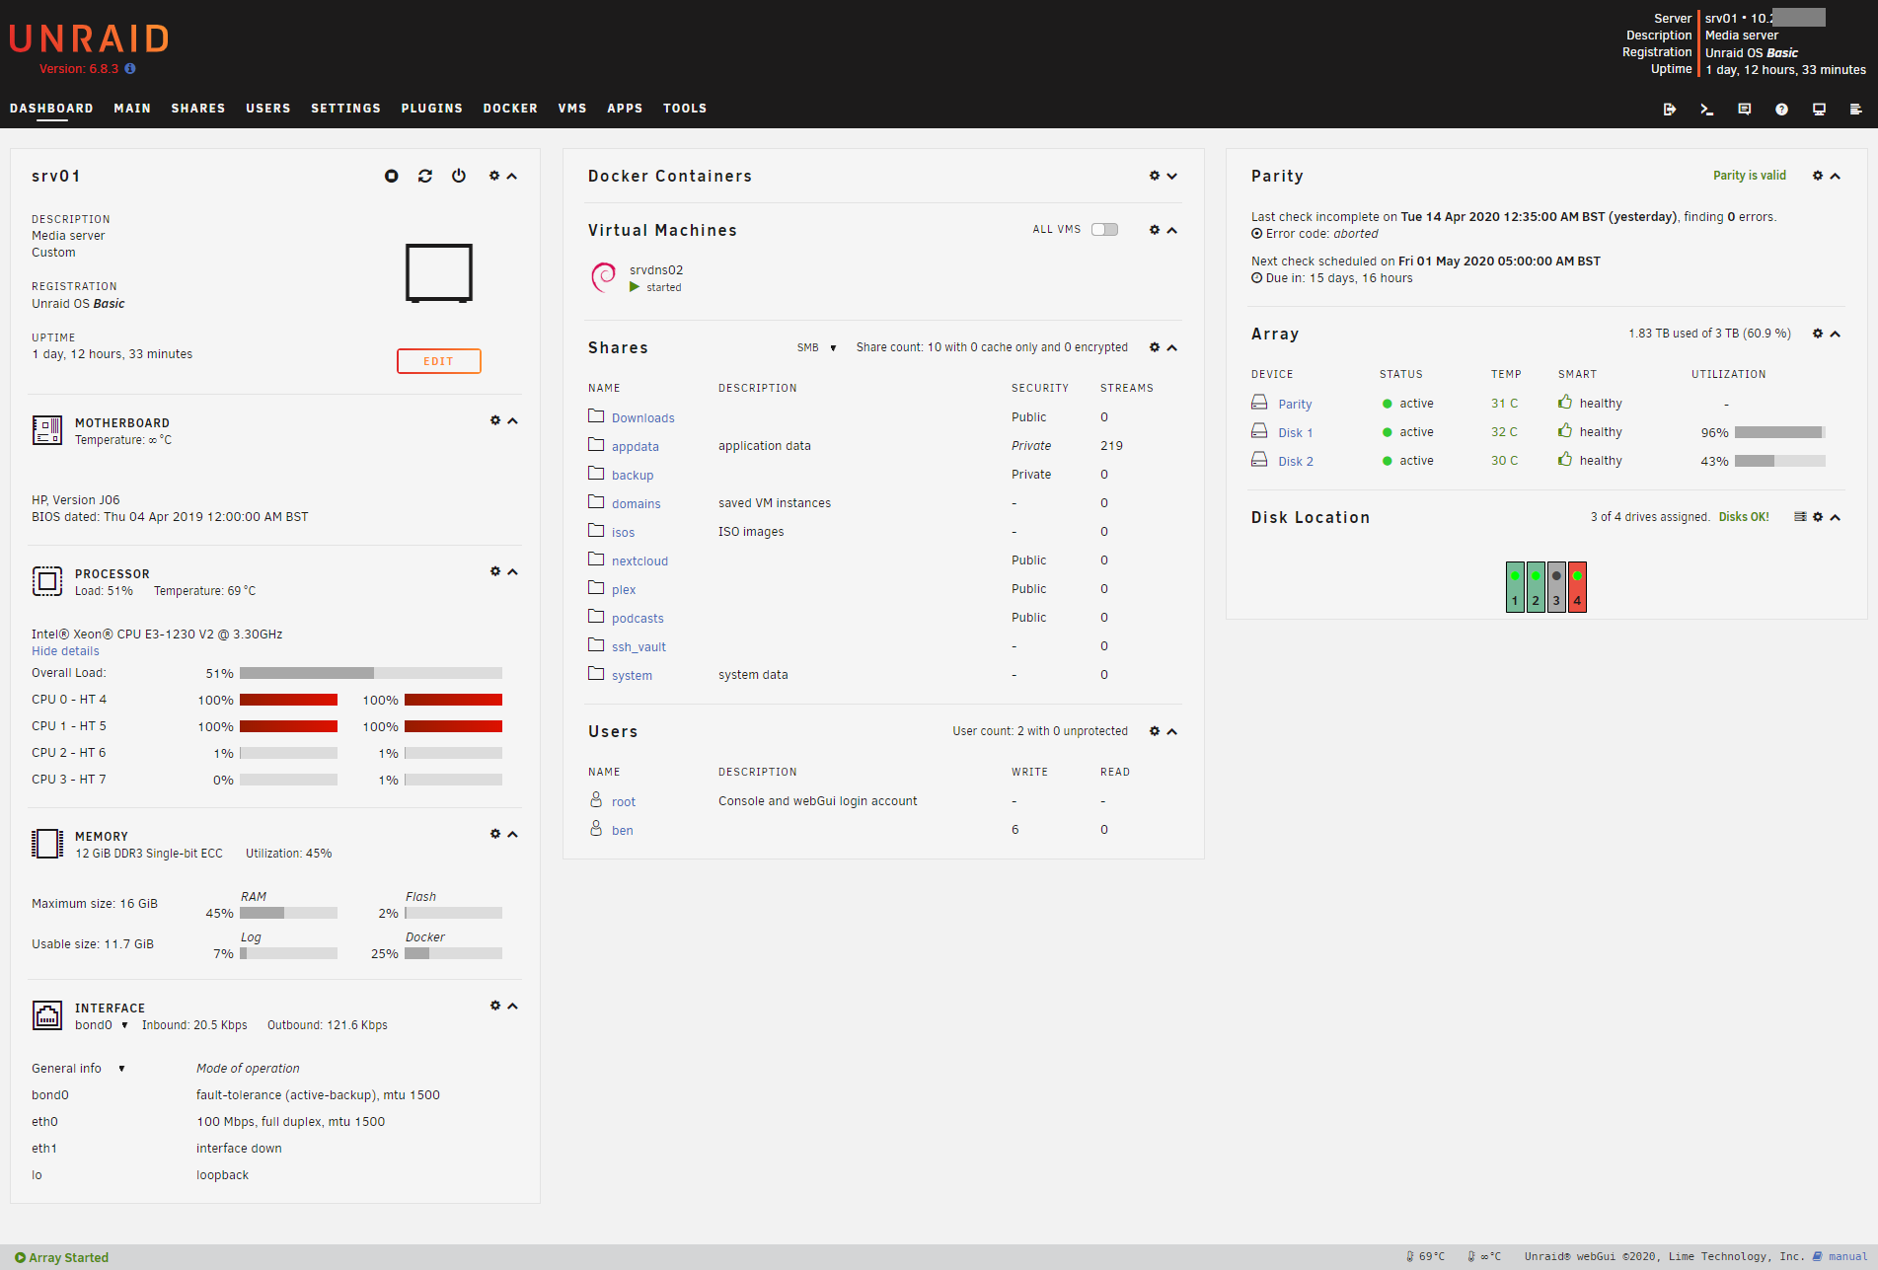Open Docker Containers gear settings
The width and height of the screenshot is (1878, 1270).
[x=1155, y=176]
